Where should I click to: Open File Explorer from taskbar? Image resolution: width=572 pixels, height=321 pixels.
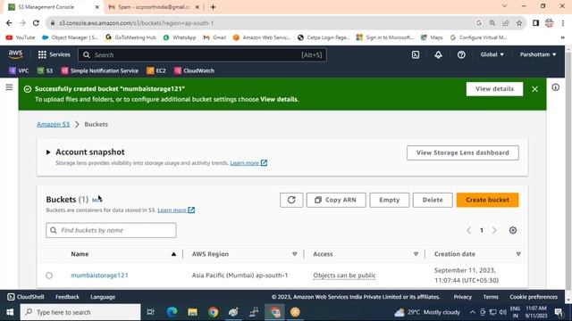(x=192, y=312)
